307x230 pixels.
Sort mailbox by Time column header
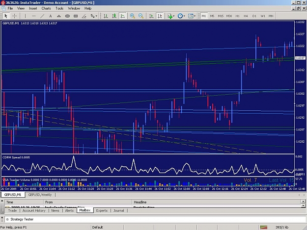tap(24, 202)
